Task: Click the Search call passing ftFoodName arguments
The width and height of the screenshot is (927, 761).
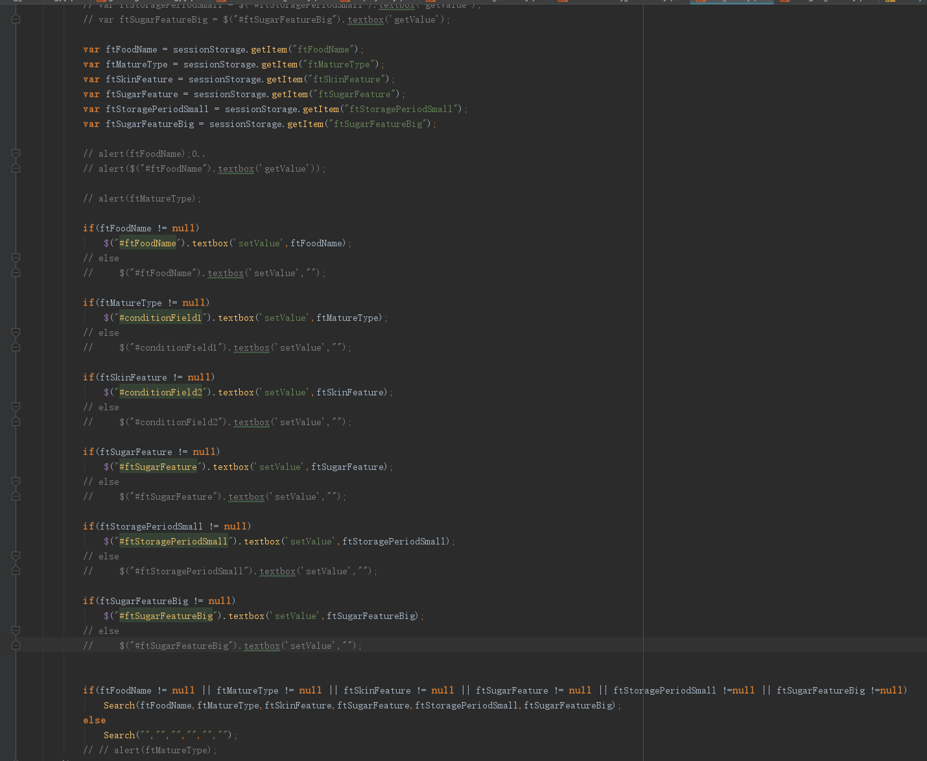Action: tap(119, 705)
